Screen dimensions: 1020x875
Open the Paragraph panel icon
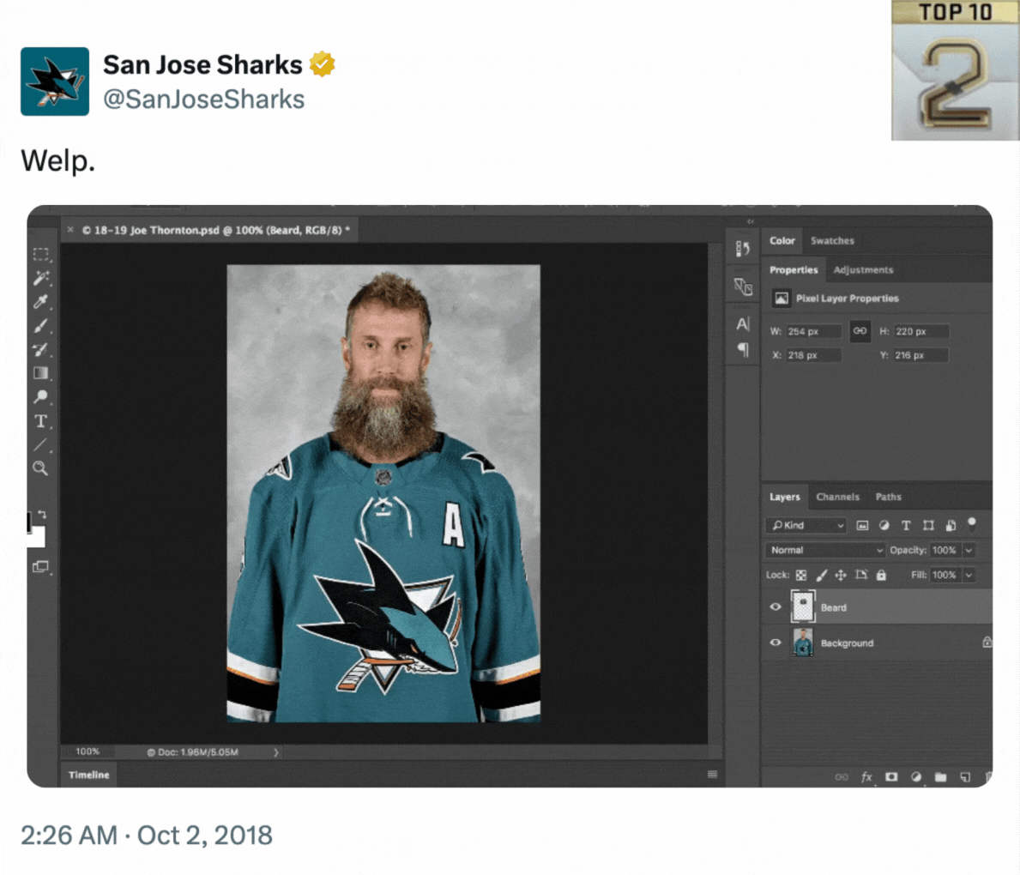(743, 350)
